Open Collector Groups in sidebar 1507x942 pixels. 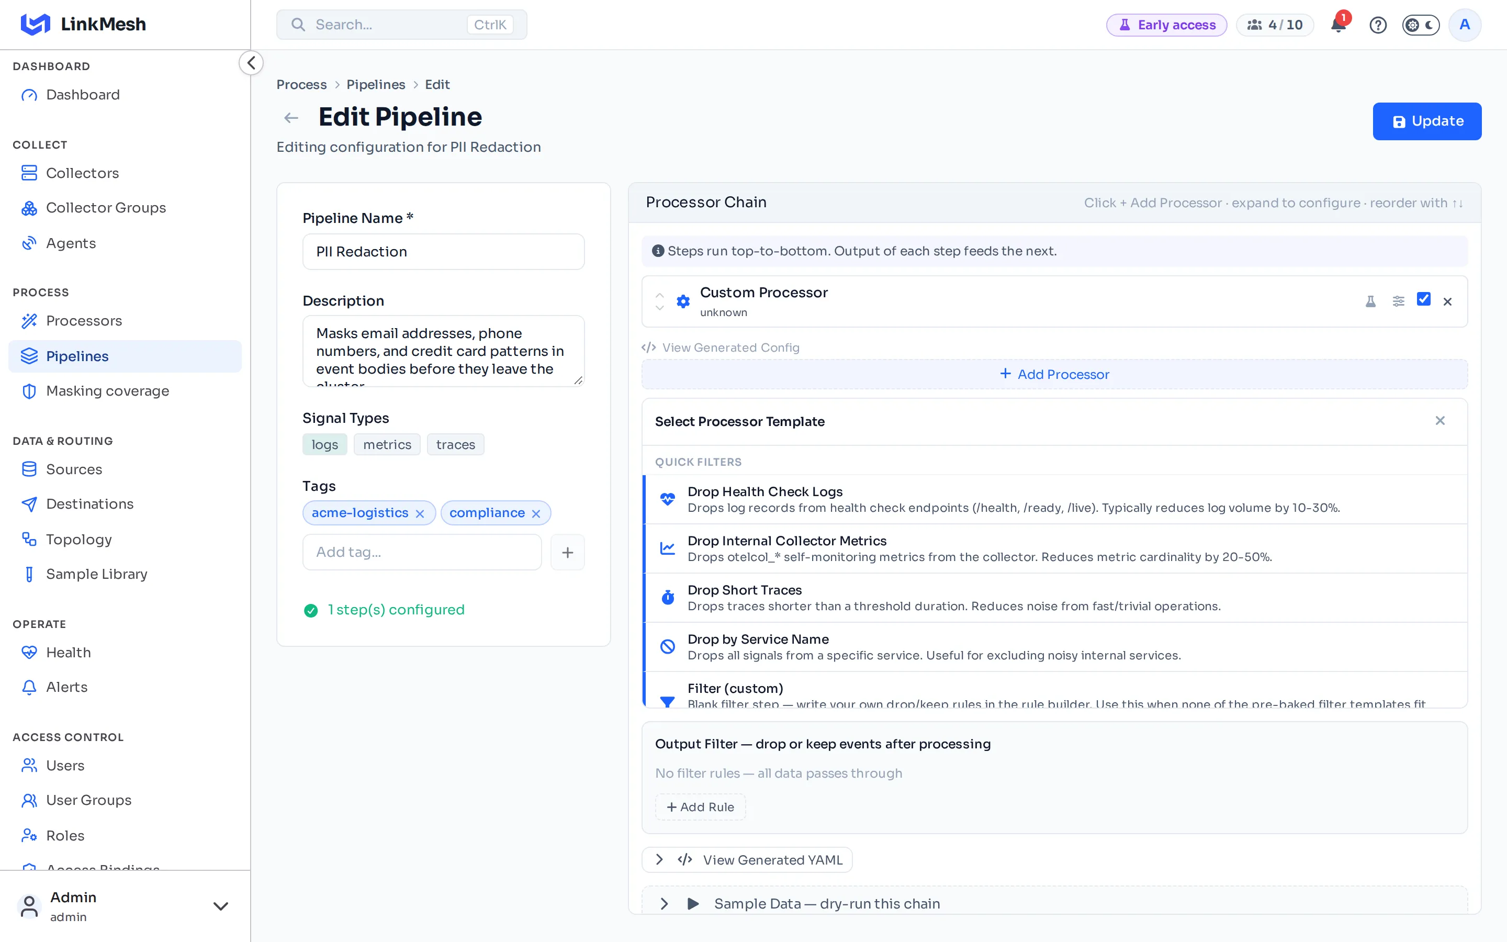[x=125, y=207]
